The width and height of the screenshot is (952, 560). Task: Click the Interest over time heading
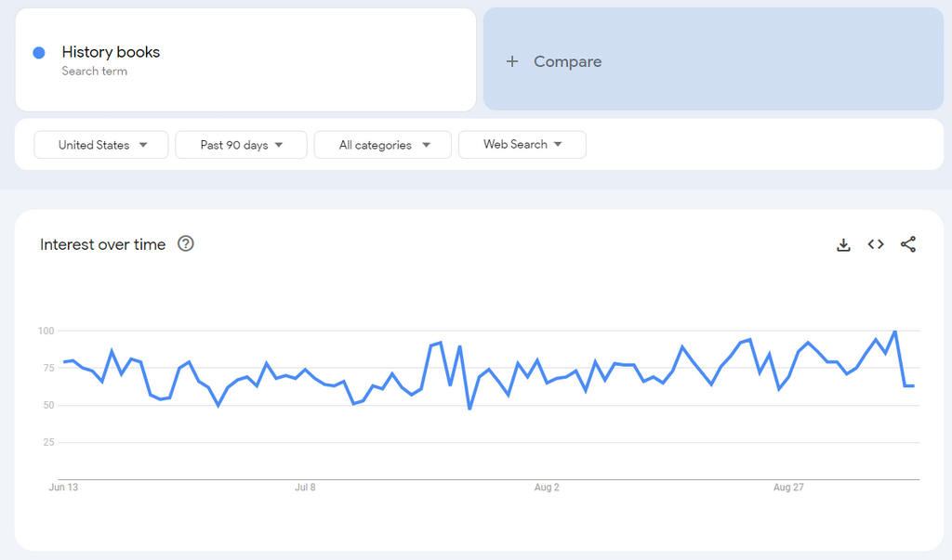pyautogui.click(x=102, y=244)
